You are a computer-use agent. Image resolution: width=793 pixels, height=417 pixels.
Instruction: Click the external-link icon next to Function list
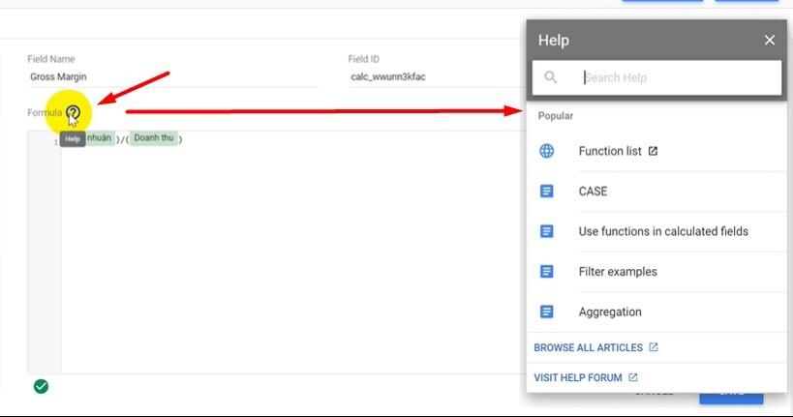pyautogui.click(x=653, y=151)
